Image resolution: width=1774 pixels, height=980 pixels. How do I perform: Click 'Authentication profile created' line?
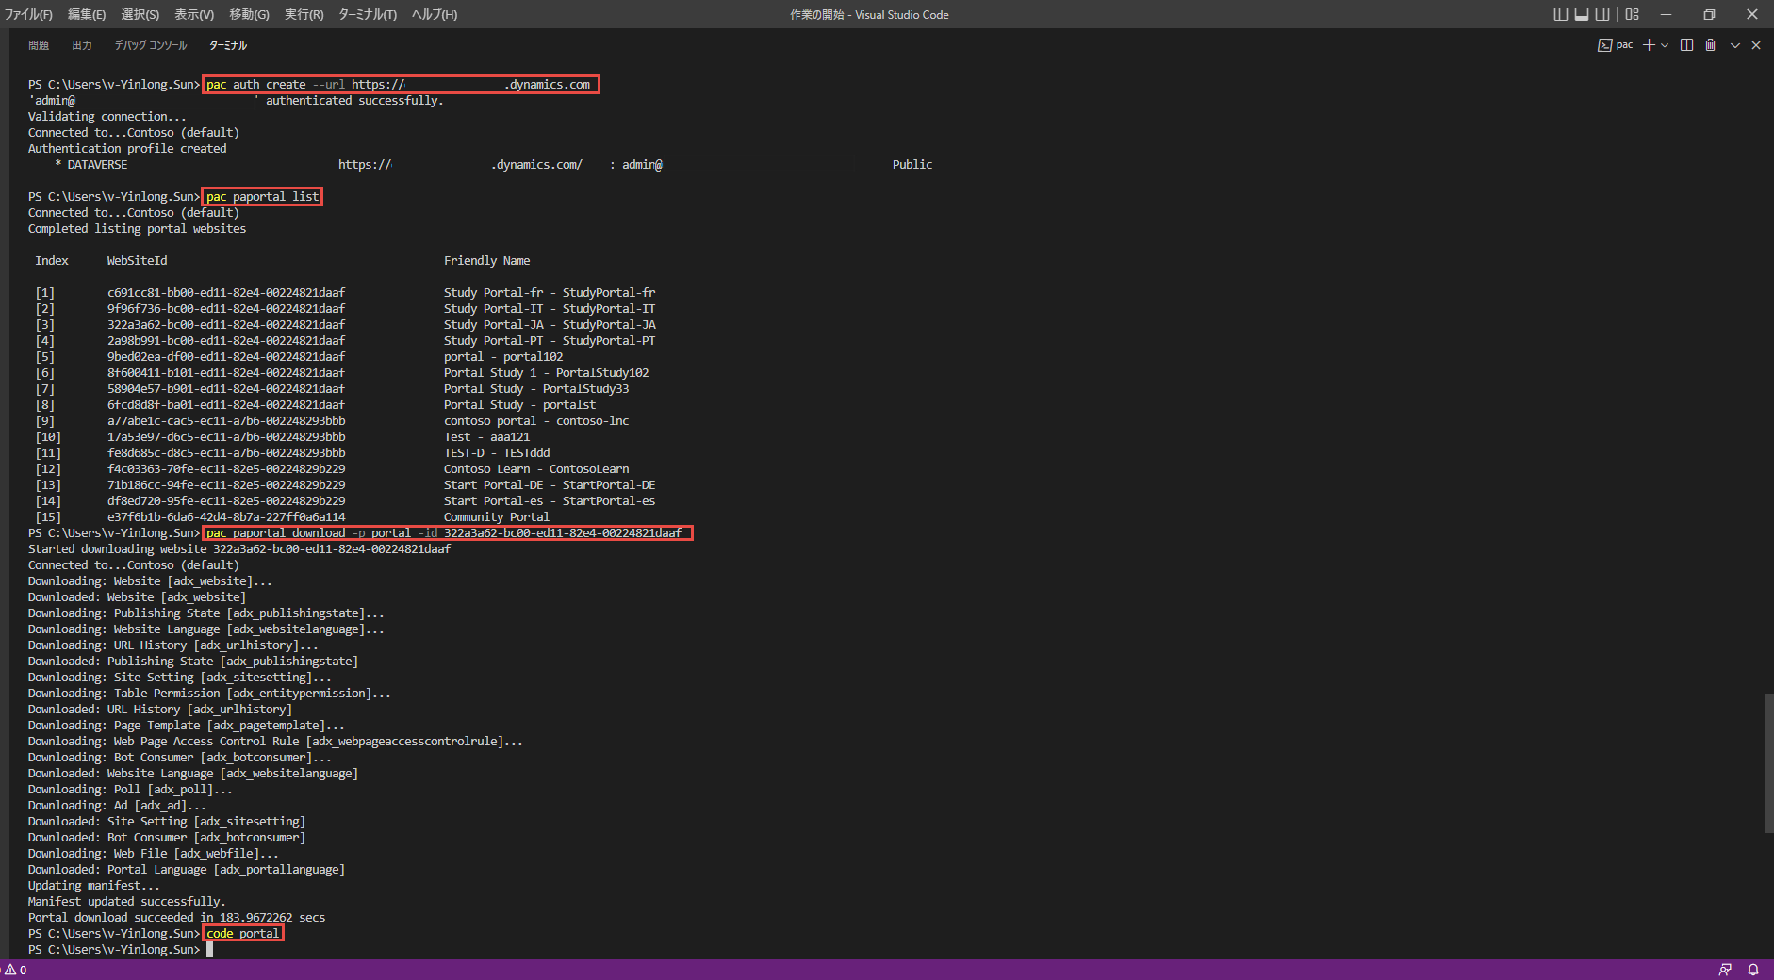[x=127, y=149]
